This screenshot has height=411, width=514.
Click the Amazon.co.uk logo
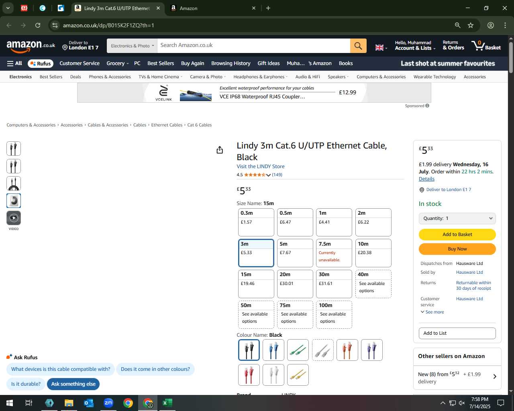point(31,46)
